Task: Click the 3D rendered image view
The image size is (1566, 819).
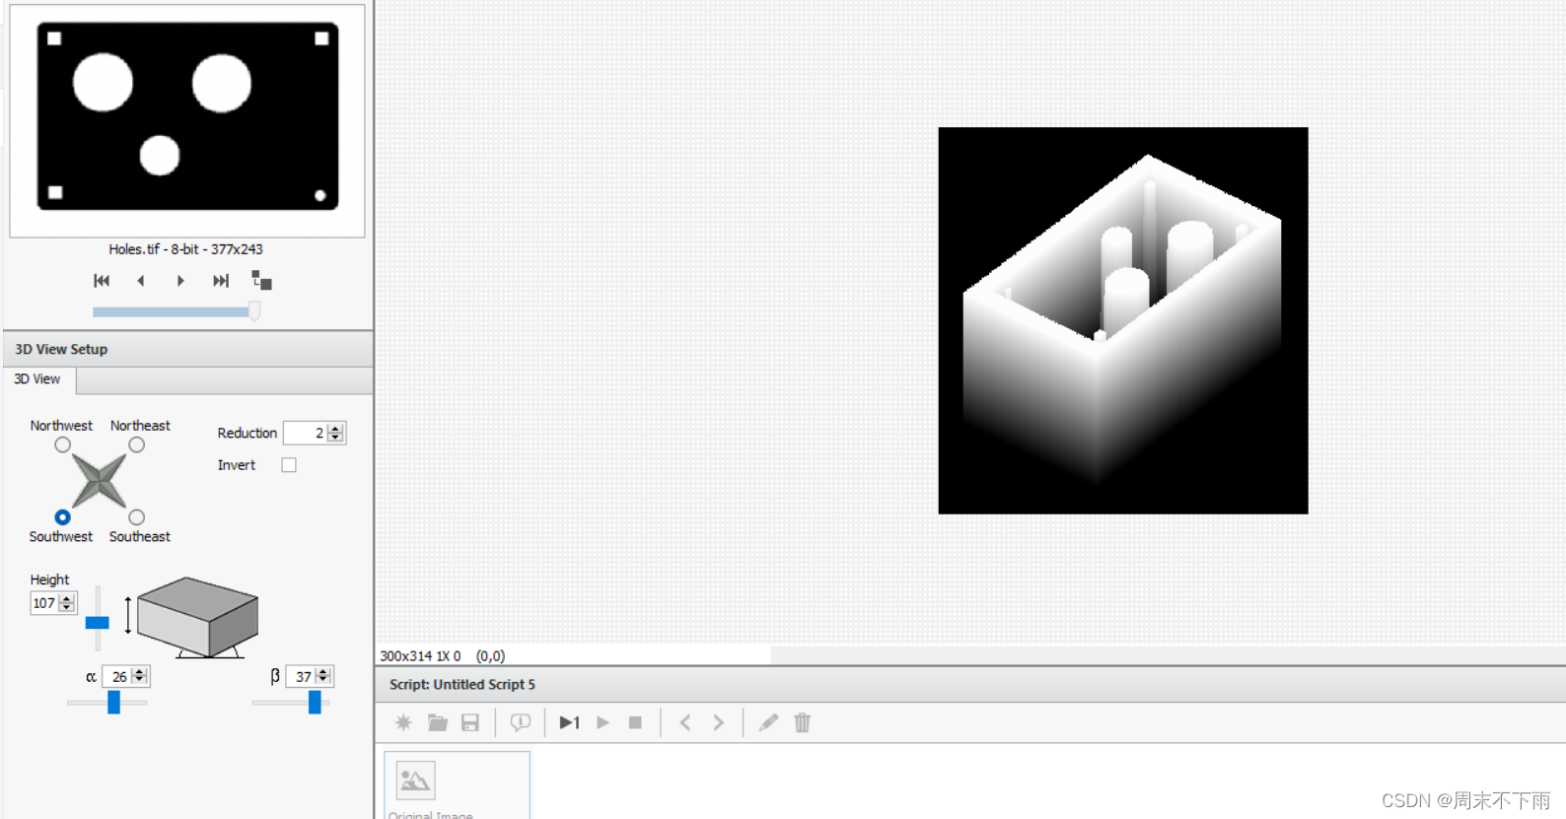Action: 1123,320
